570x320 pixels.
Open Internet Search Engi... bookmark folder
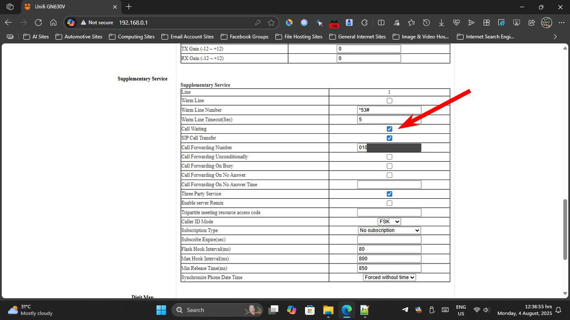pos(486,36)
